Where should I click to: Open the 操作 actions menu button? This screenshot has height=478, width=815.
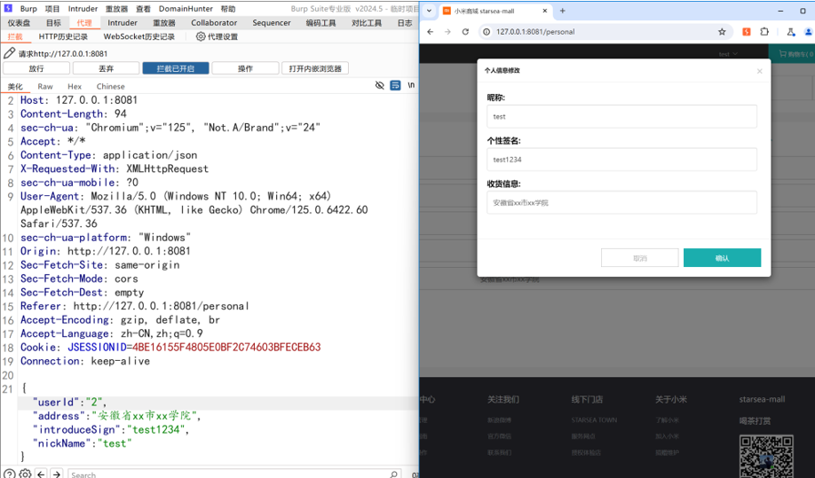tap(245, 68)
